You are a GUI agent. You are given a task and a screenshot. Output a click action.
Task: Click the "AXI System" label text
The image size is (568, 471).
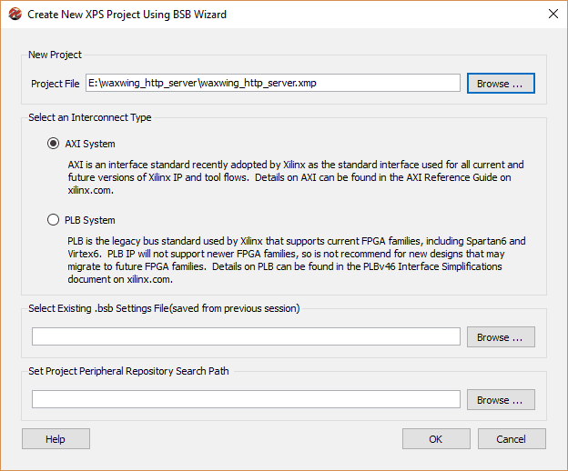pos(90,144)
